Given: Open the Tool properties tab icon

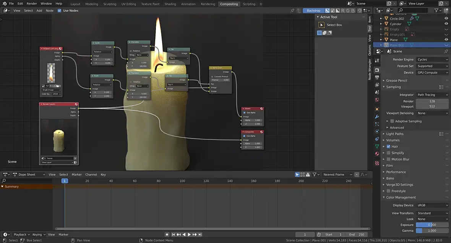Looking at the screenshot, I should 377,60.
